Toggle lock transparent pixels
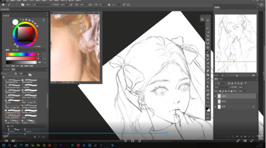Viewport: 266px width, 148px height. coord(220,91)
